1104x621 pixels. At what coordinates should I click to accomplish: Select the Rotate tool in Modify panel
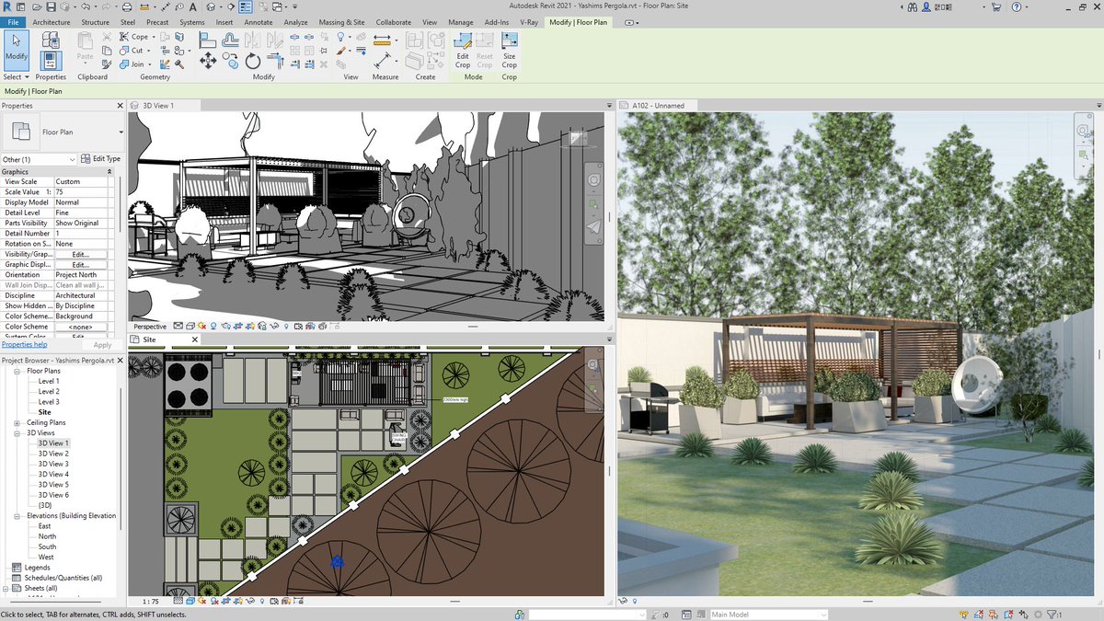pos(253,61)
